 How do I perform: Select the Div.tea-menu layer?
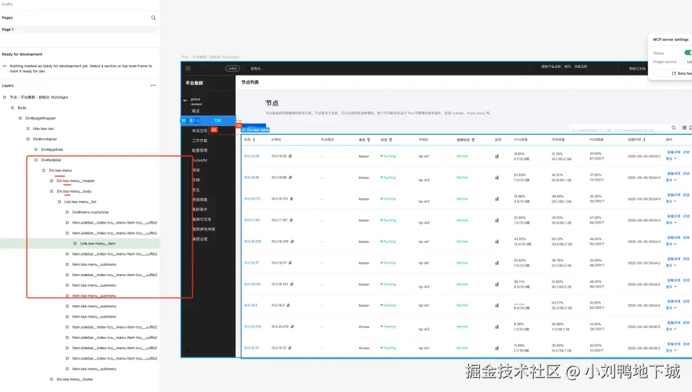(60, 170)
